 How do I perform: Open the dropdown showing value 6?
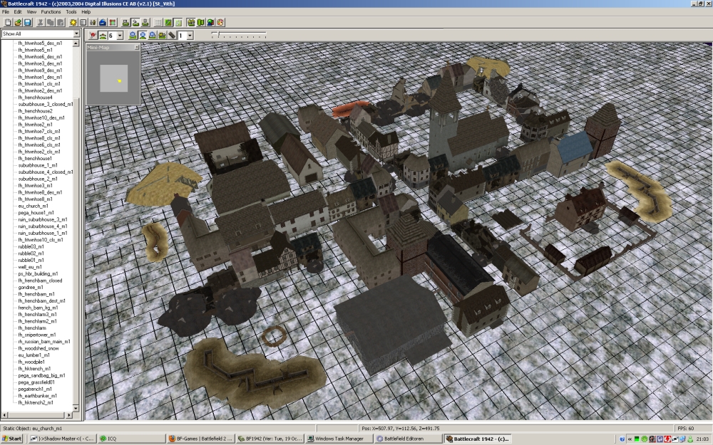pyautogui.click(x=120, y=36)
